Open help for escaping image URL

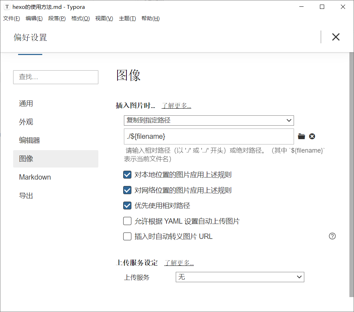coord(332,236)
